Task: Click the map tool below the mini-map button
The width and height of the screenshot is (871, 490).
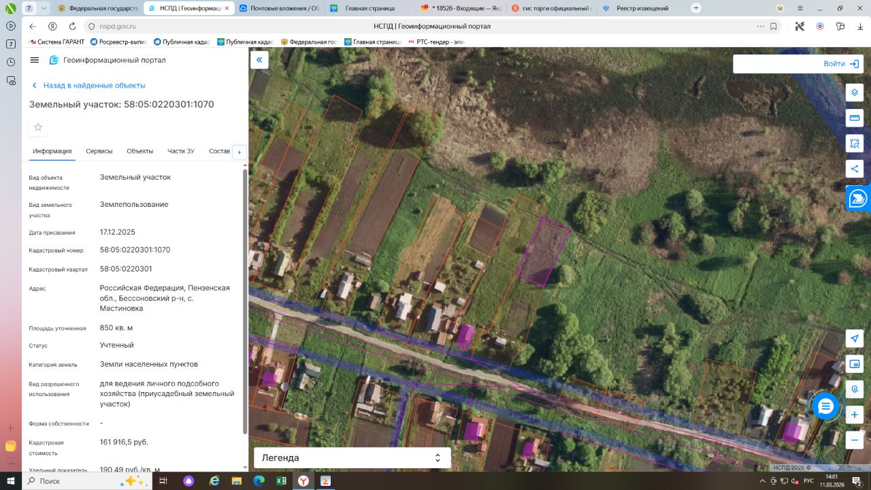Action: [855, 389]
